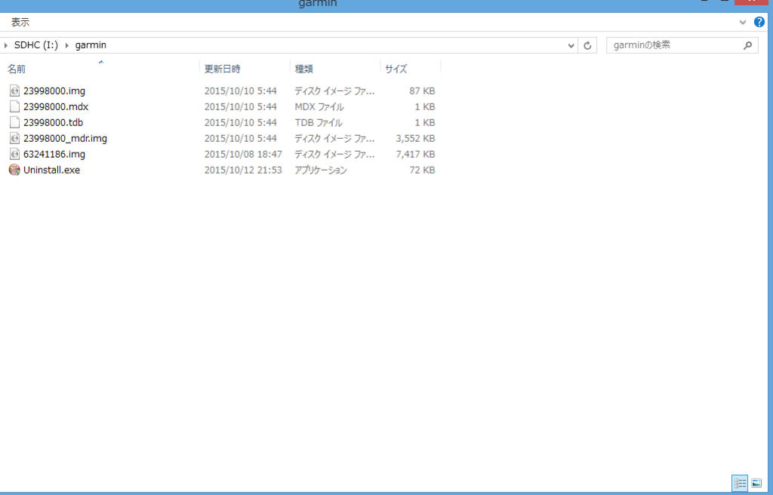
Task: Click the file name Uninstall.exe
Action: click(x=52, y=170)
